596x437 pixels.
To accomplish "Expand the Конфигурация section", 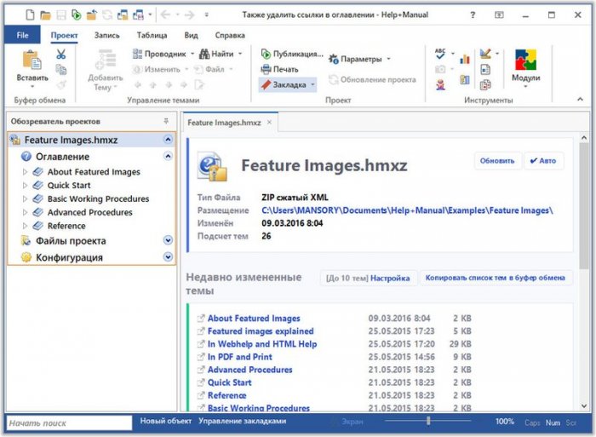I will click(168, 257).
